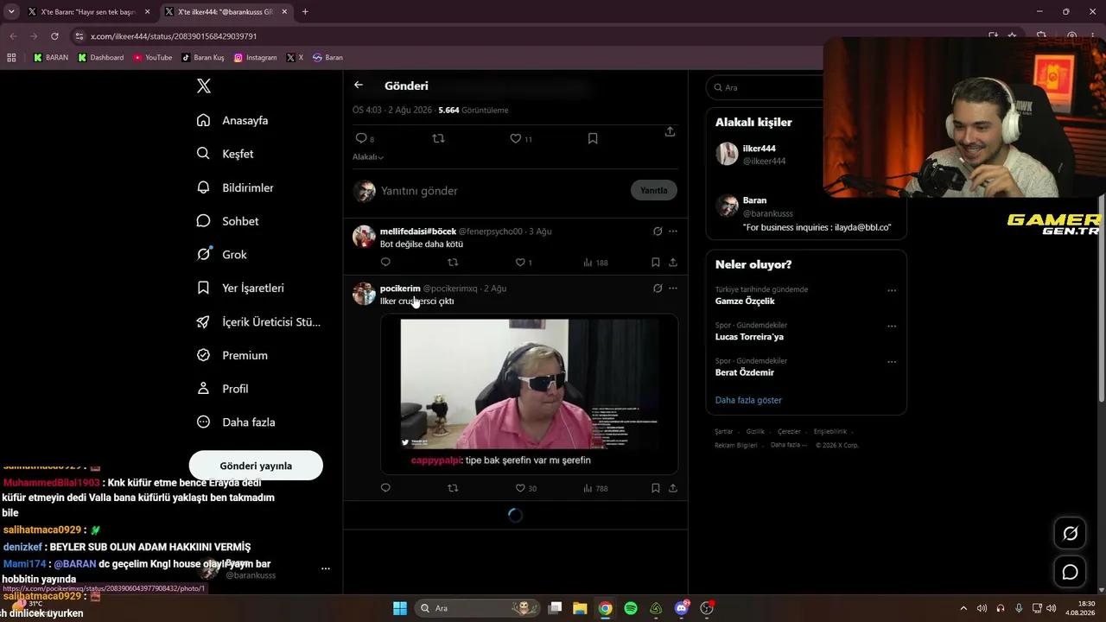Click Grok icon on mellifedaisi reply
This screenshot has width=1106, height=622.
coord(658,232)
